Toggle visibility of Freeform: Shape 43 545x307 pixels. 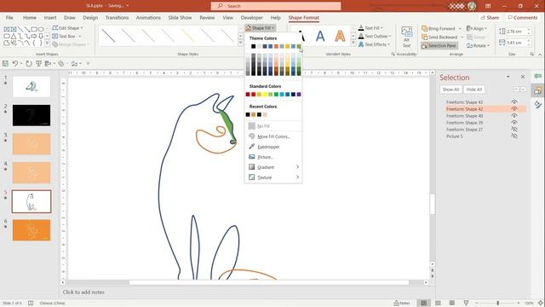tap(514, 102)
